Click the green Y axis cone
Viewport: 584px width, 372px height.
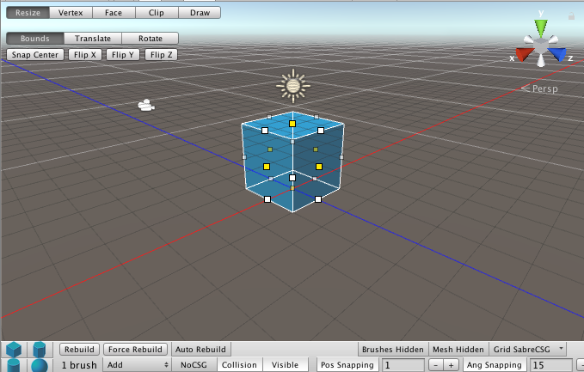[541, 27]
